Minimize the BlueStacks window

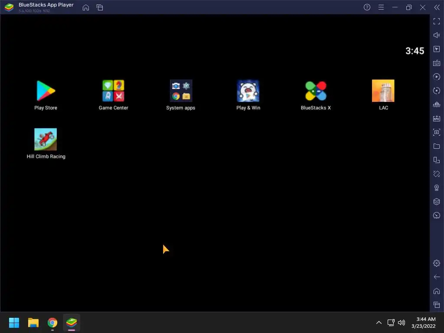pos(395,7)
